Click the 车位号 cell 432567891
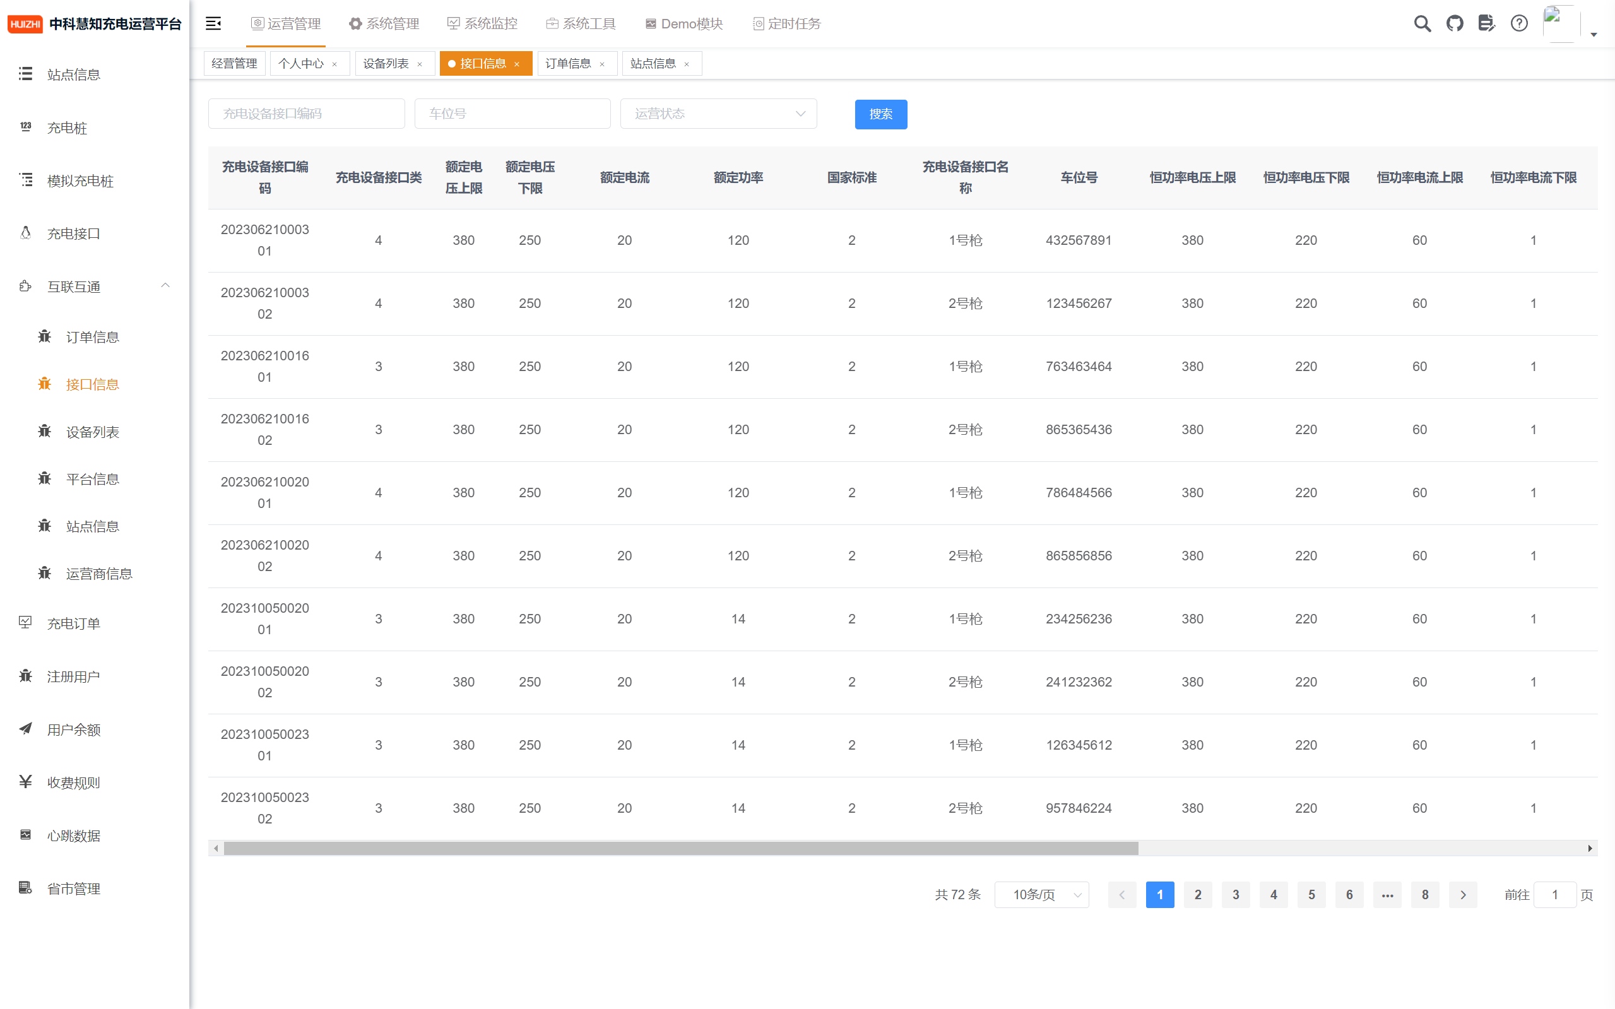1615x1009 pixels. 1079,240
